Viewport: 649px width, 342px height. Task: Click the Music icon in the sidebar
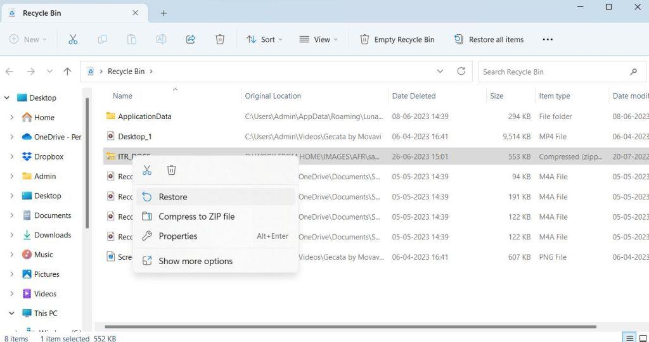(x=27, y=255)
